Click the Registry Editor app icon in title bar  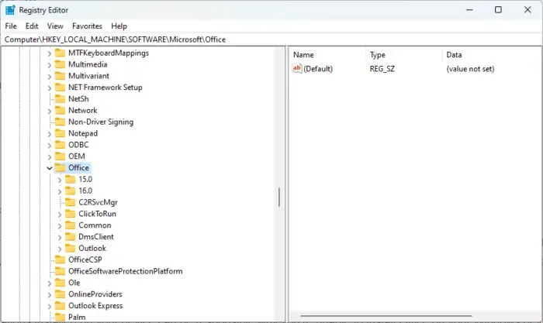[x=9, y=9]
